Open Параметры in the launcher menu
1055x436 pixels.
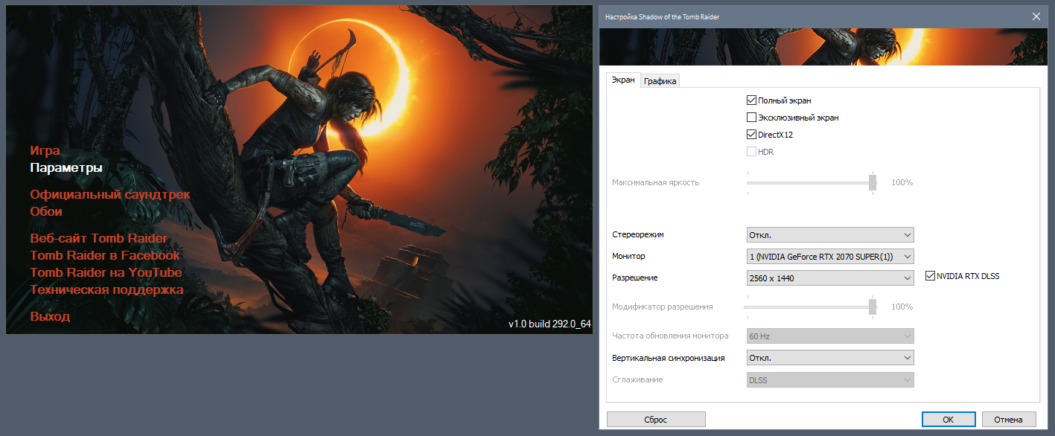66,168
